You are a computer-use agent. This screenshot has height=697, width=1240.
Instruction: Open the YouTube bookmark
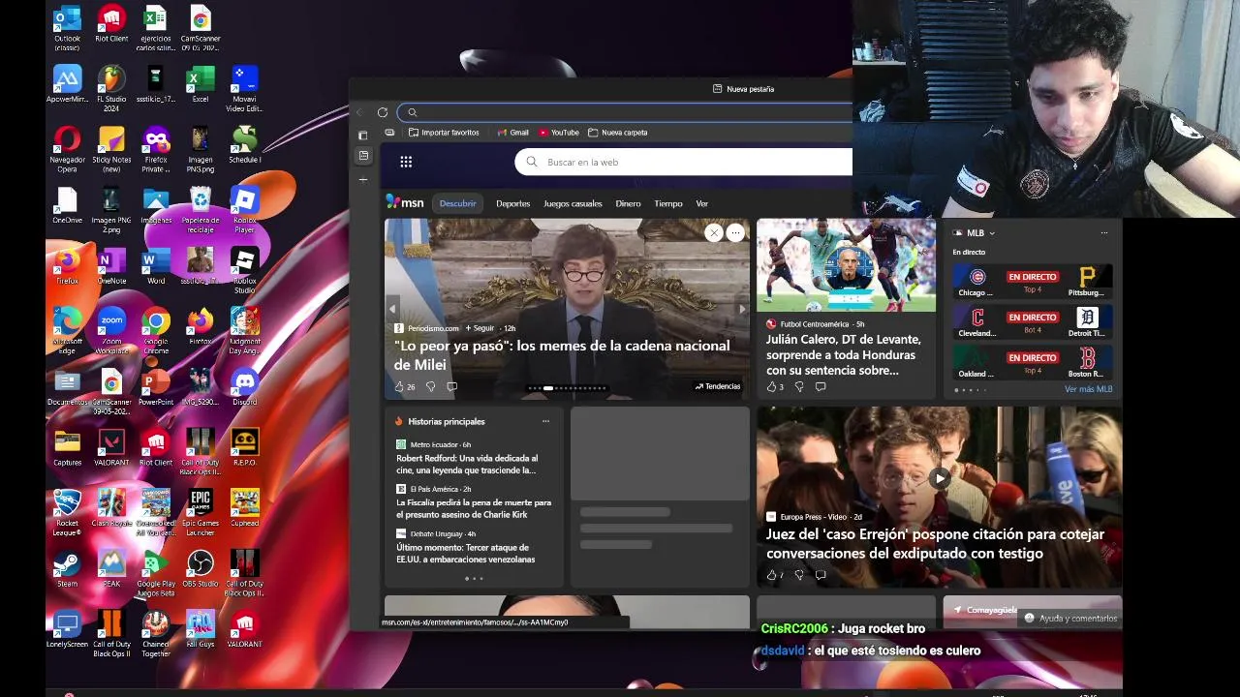pos(559,133)
